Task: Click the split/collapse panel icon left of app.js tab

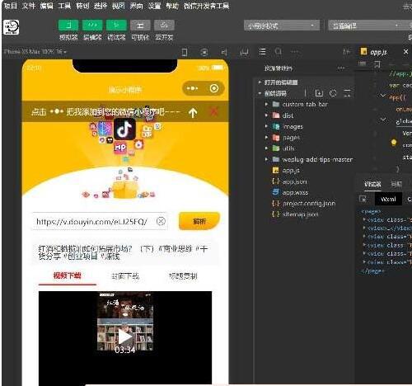Action: tap(347, 51)
